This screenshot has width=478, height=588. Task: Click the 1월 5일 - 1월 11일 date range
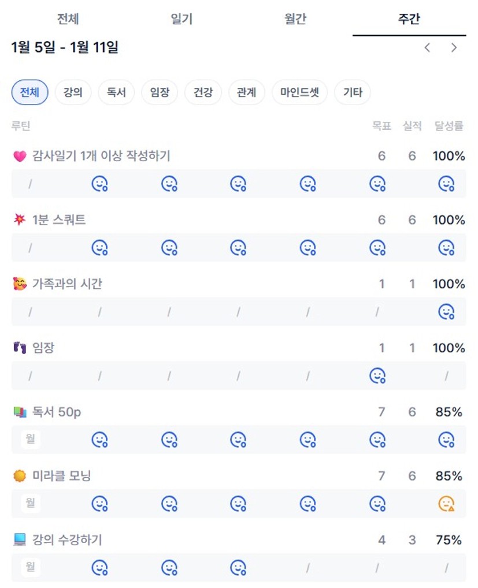[65, 47]
